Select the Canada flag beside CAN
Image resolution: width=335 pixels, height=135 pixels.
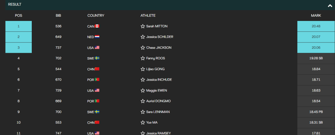[97, 26]
